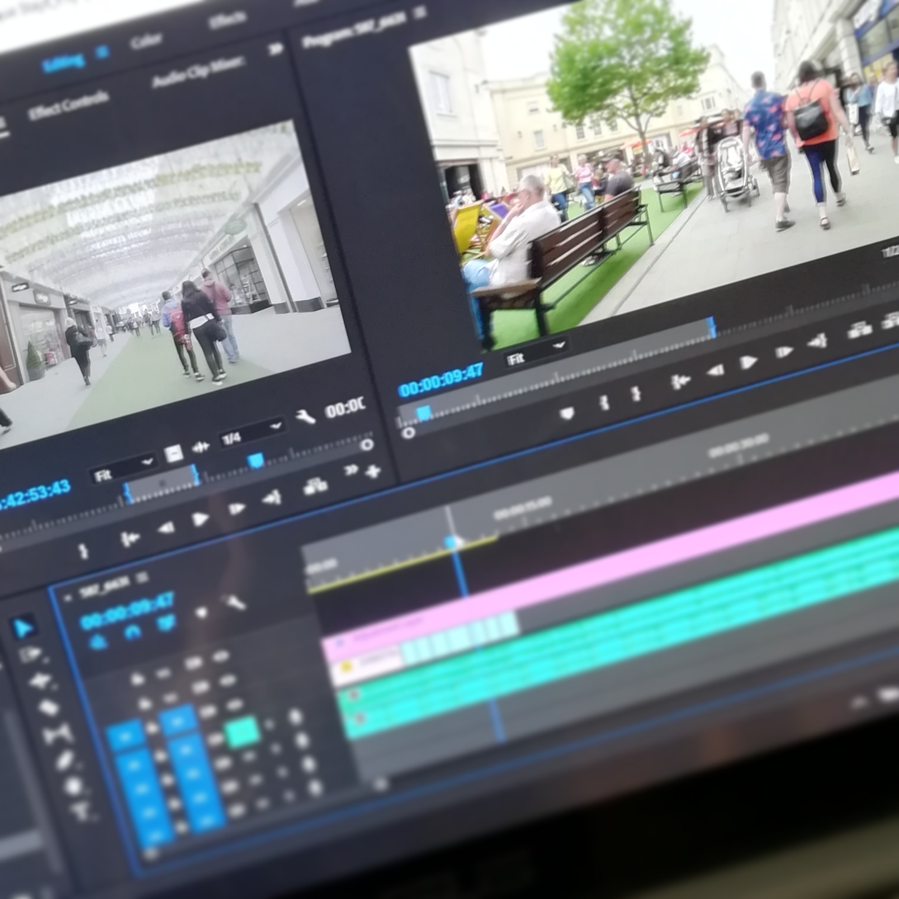Go to In point in Source monitor
The height and width of the screenshot is (899, 899).
[130, 539]
